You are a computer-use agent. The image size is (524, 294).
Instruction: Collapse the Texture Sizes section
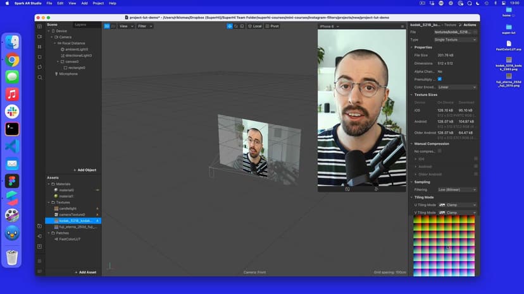pyautogui.click(x=412, y=95)
